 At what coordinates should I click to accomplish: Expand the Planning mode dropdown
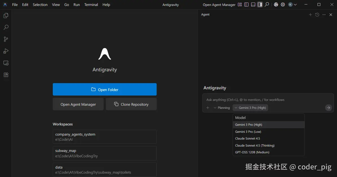tap(222, 108)
